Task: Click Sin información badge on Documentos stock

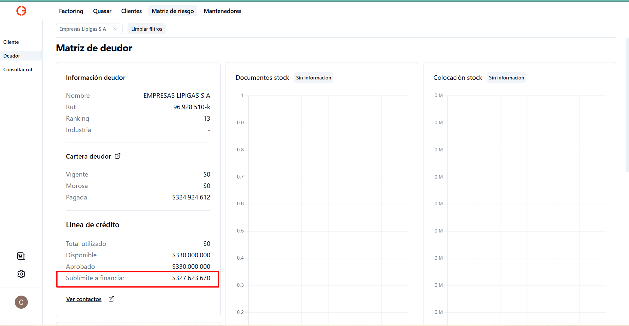Action: click(x=313, y=77)
